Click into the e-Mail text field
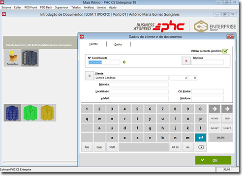The height and width of the screenshot is (178, 244). 139,98
